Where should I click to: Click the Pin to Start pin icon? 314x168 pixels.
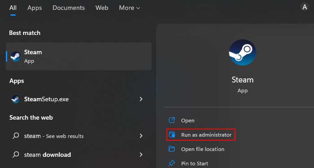(172, 163)
